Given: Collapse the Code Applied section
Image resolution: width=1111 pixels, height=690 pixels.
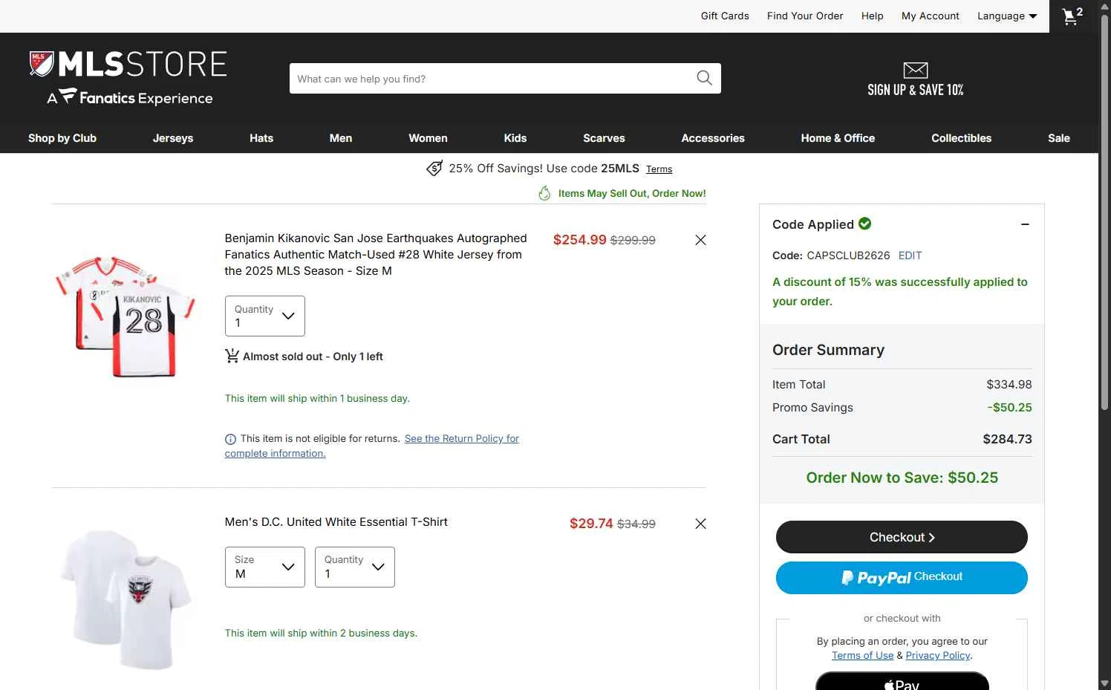Looking at the screenshot, I should click(x=1025, y=224).
